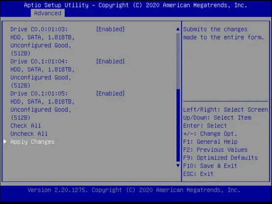Click F10: Save & Exit hint
This screenshot has height=204, width=272.
[210, 166]
